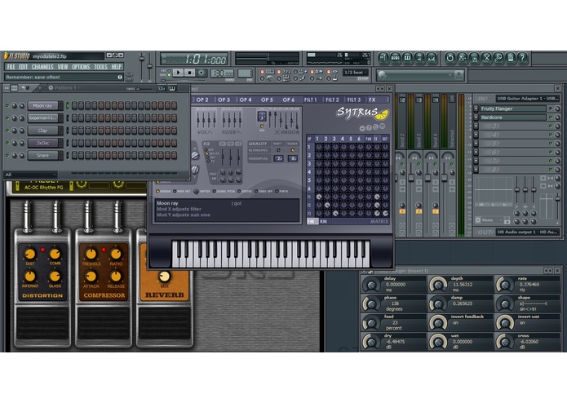Viewport: 567px width, 403px height.
Task: Toggle the Fruity Flanger effect enable LED
Action: [x=551, y=108]
